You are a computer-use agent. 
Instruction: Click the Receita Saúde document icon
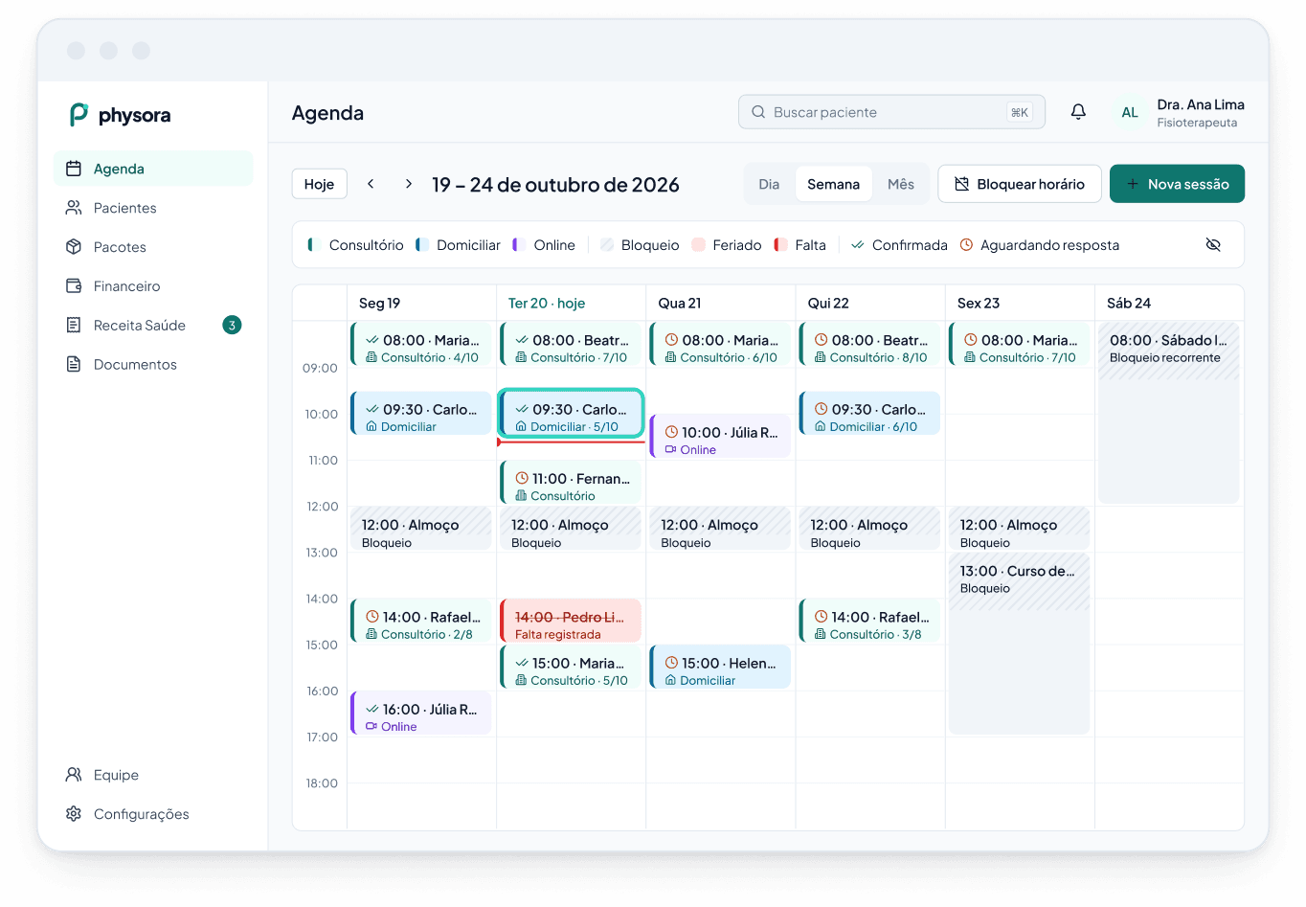(74, 326)
